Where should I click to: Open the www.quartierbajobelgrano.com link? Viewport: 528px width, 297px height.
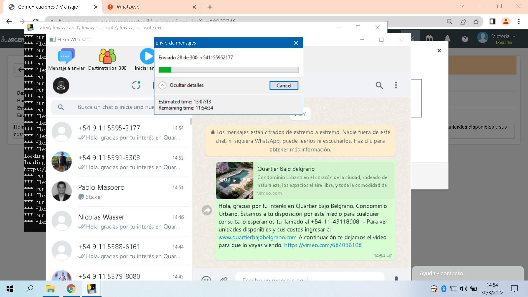tap(257, 237)
